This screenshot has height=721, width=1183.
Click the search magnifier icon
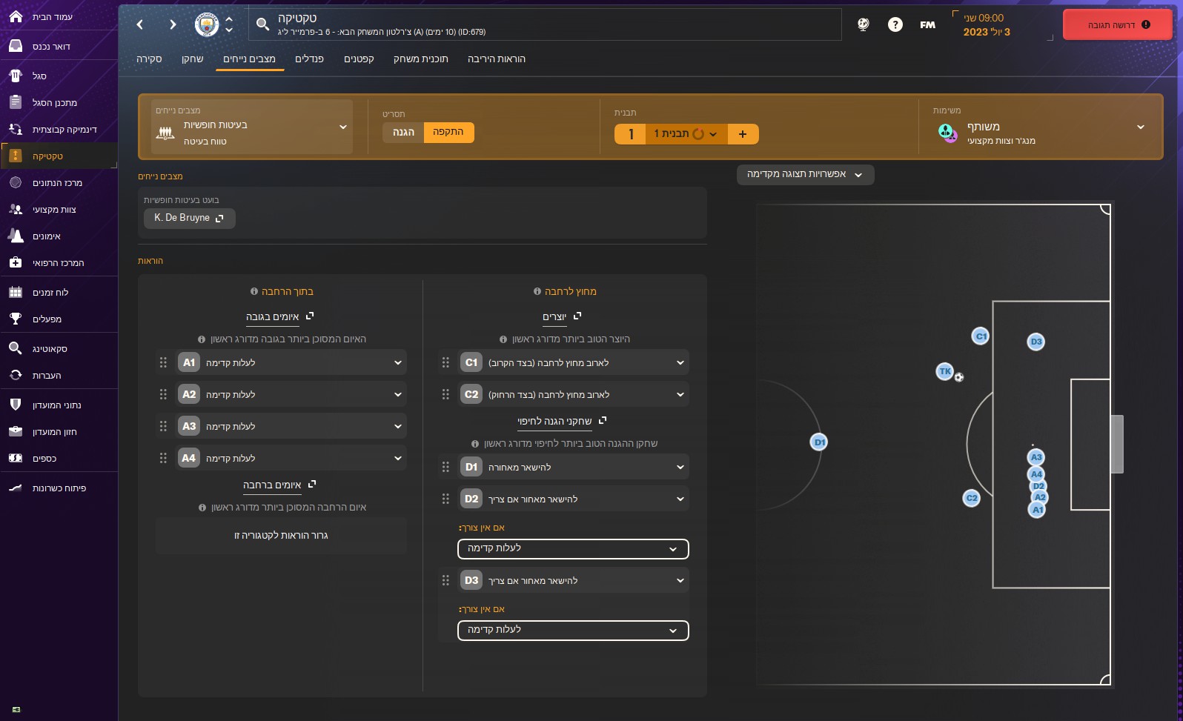click(262, 24)
